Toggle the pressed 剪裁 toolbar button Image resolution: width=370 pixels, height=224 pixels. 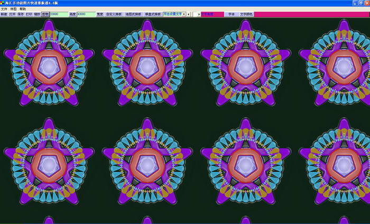(x=45, y=14)
